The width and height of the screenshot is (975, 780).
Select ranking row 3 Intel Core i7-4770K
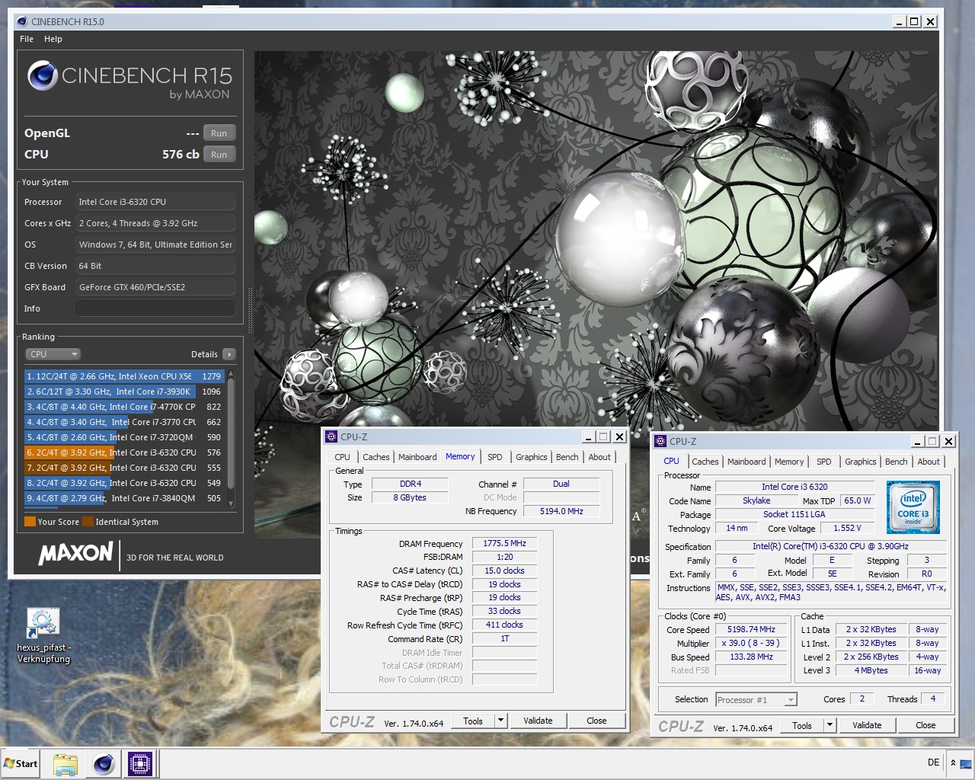124,407
